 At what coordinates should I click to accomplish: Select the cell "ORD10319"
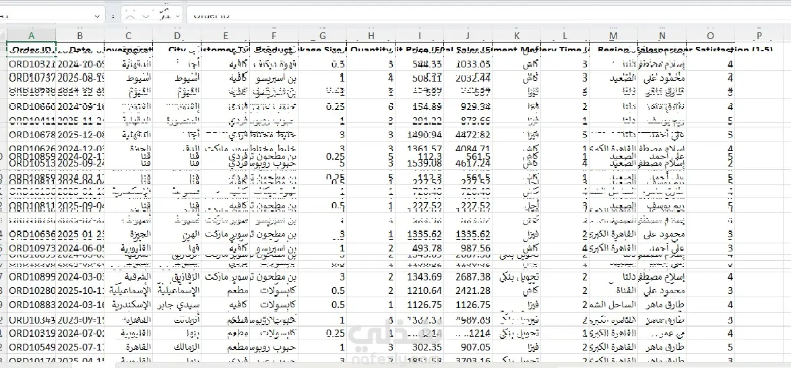click(31, 333)
